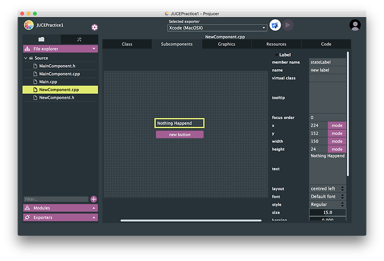
Task: Click mode button for y position
Action: (x=337, y=133)
